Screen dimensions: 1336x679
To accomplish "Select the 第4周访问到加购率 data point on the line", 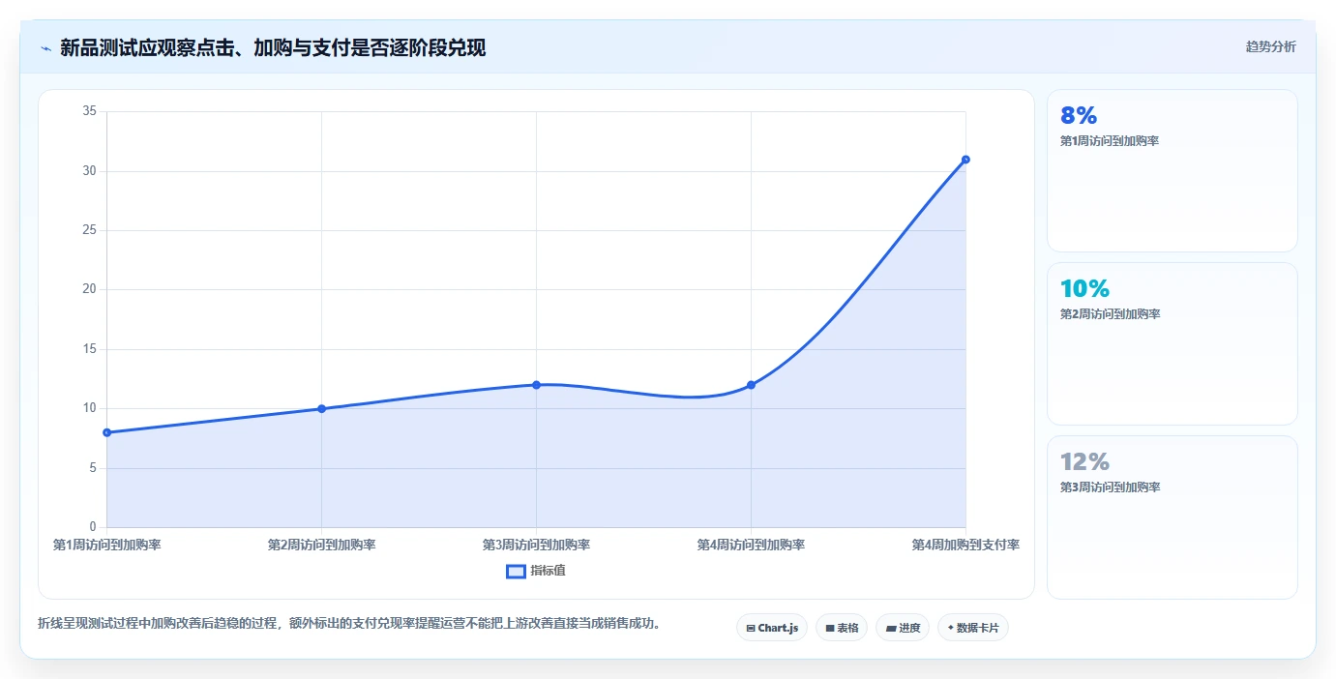I will coord(751,385).
